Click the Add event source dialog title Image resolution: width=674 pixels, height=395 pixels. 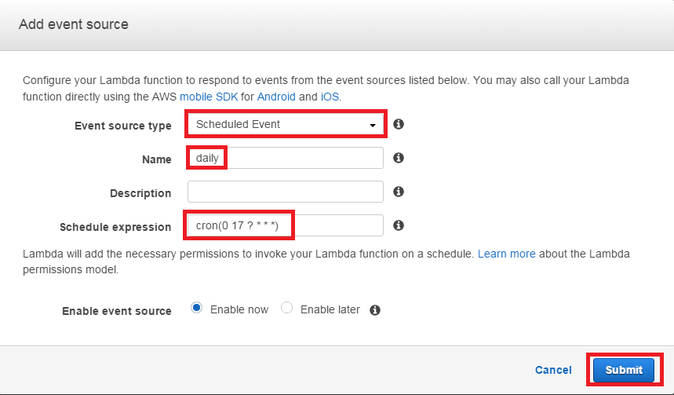(74, 24)
